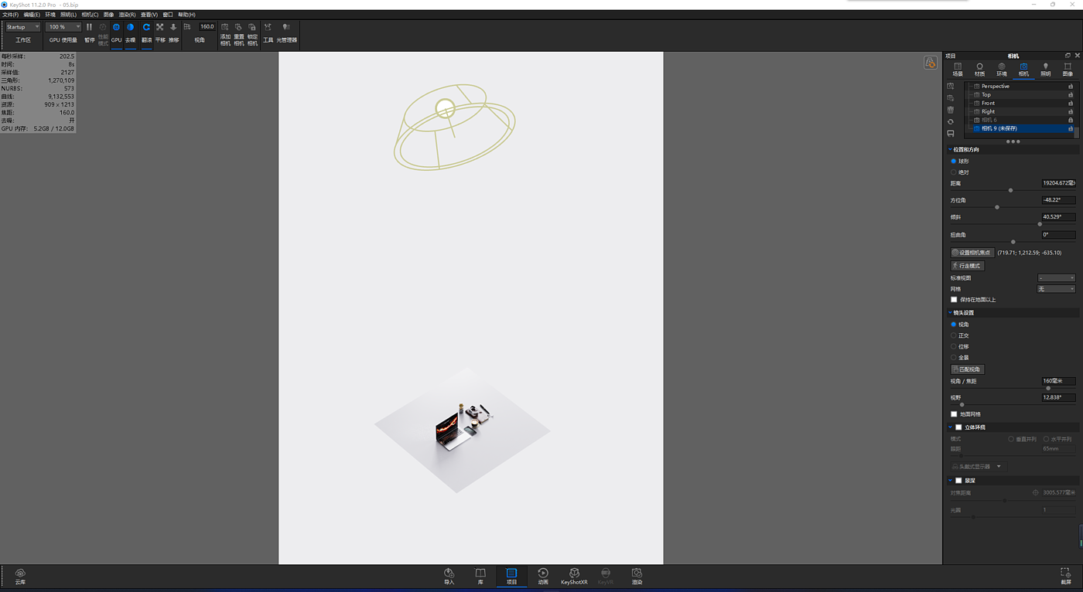Click the 设置相机焦点 button

tap(972, 253)
